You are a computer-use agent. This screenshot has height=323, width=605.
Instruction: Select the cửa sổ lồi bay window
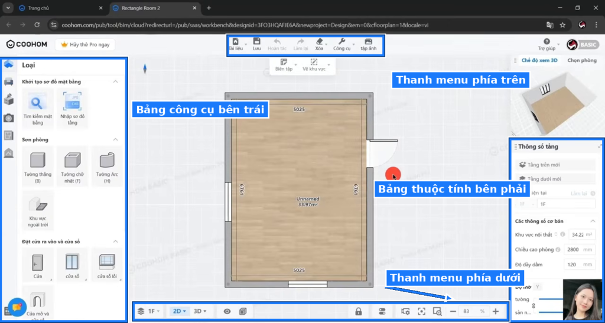tap(107, 265)
